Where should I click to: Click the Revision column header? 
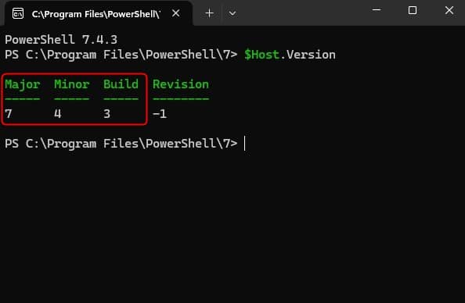pos(181,84)
